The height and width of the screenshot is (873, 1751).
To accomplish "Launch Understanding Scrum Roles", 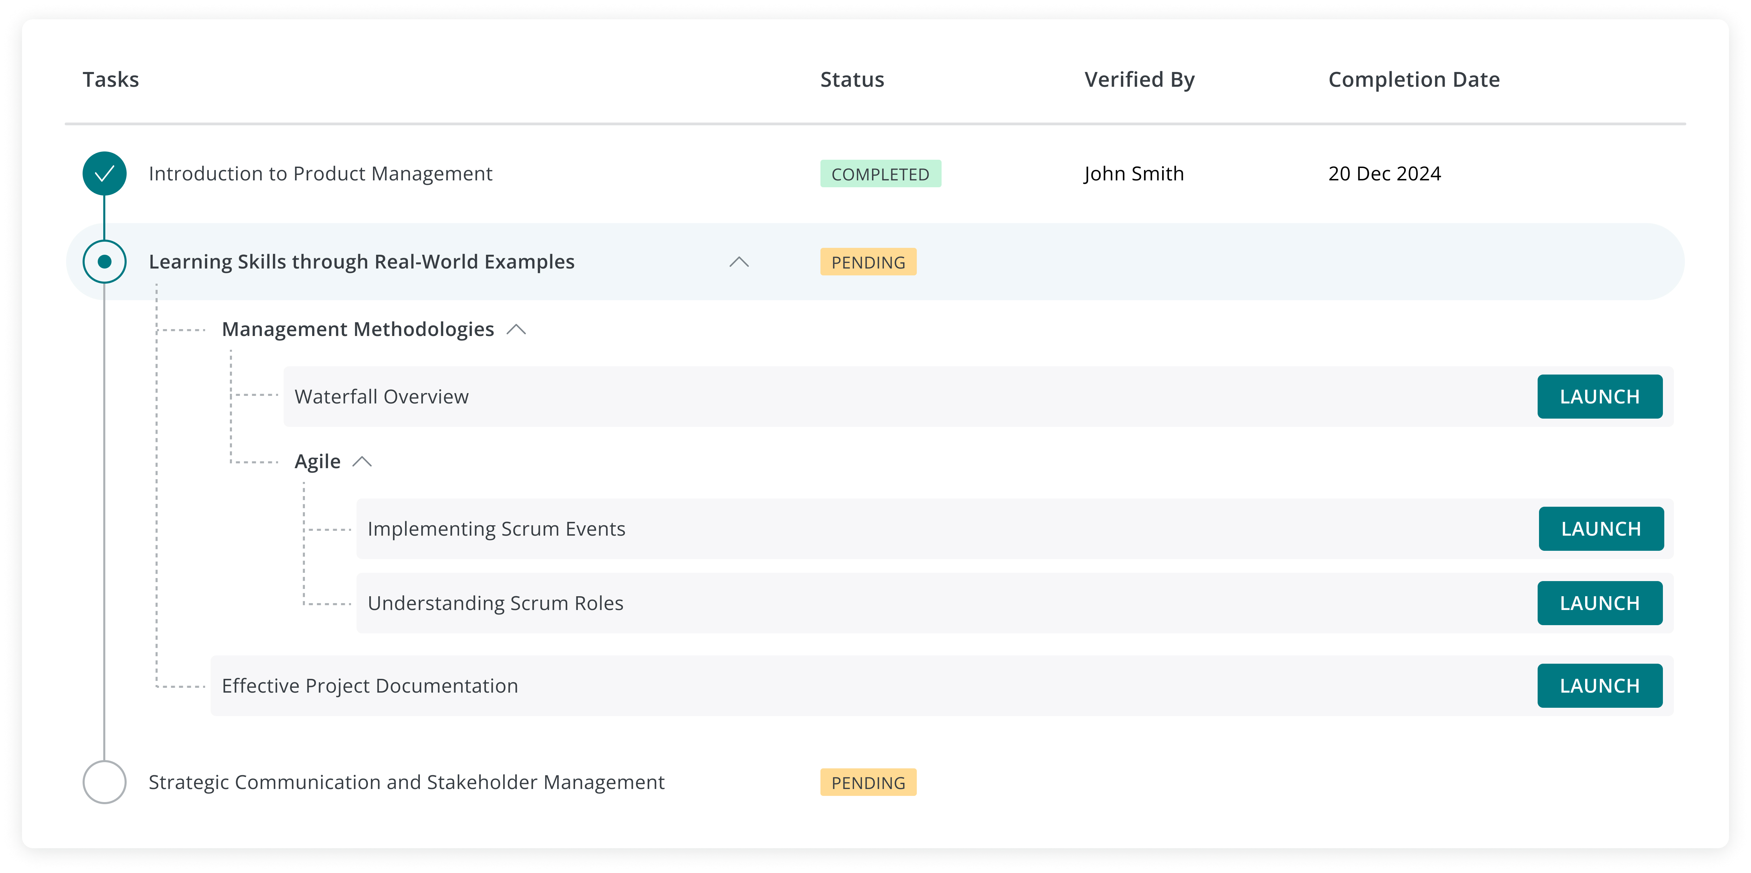I will 1600,603.
